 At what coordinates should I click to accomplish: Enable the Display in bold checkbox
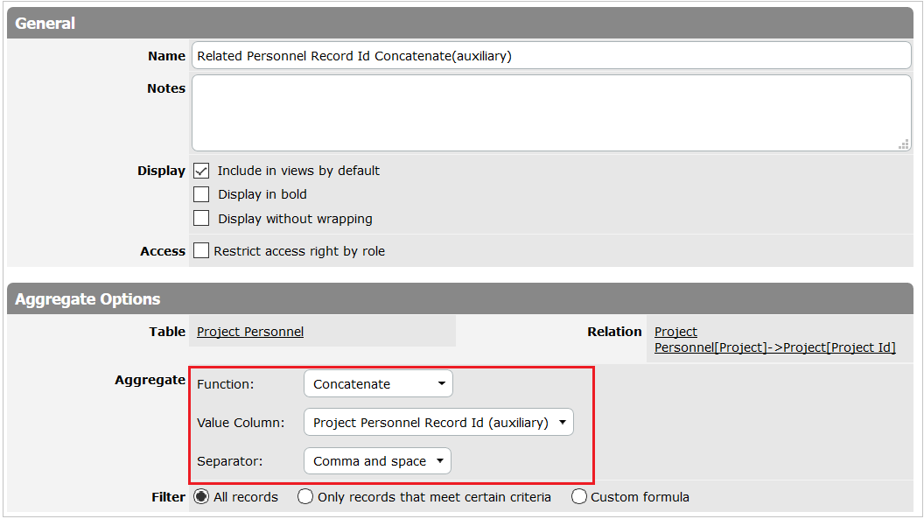tap(201, 194)
